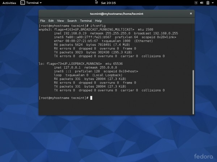Click the window title tecmint@myhostname:/home/tecmint
217x162 pixels.
(x=116, y=14)
